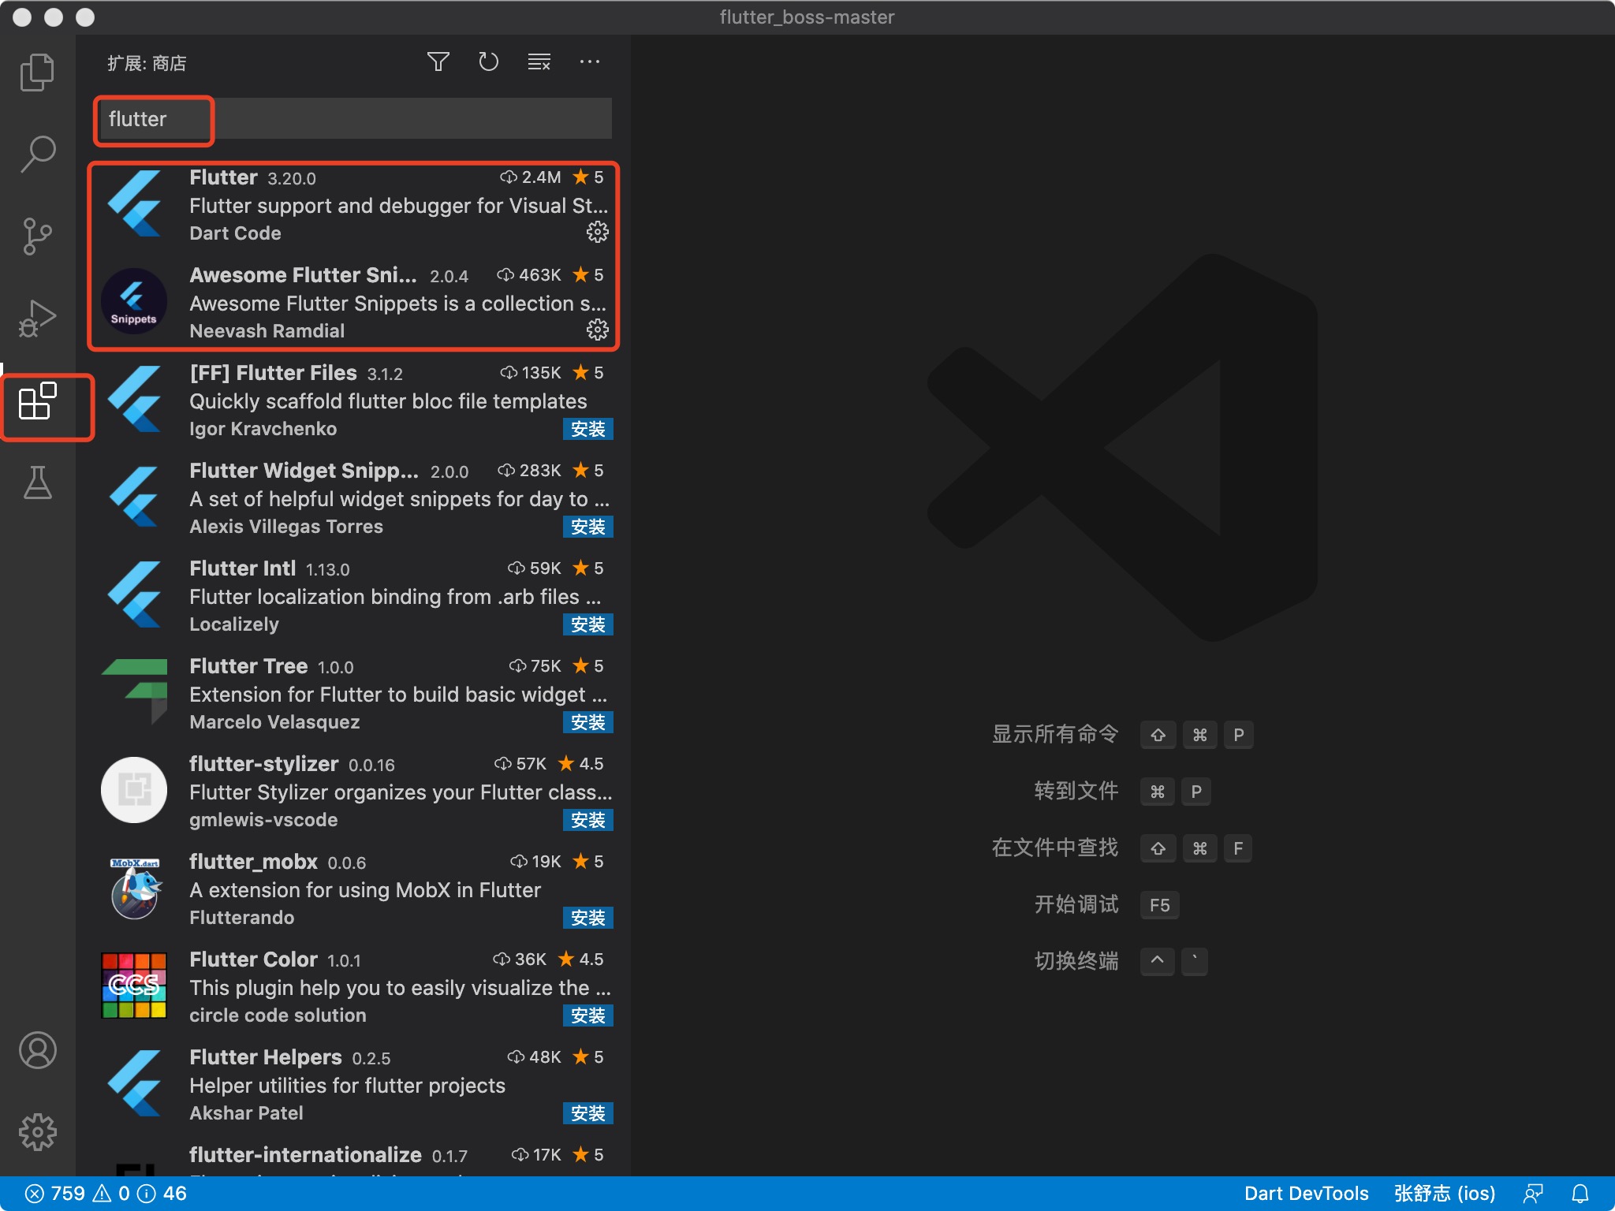This screenshot has height=1211, width=1615.
Task: Select the Flutter Intl title
Action: [x=242, y=568]
